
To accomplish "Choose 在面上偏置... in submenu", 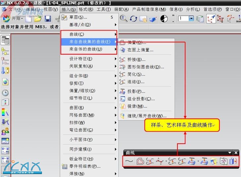I will coord(146,50).
